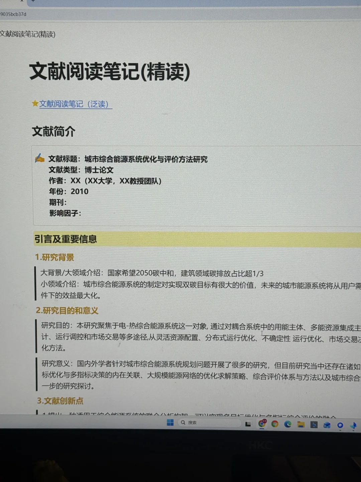Click the star icon beside the 泛读 link

click(x=35, y=104)
